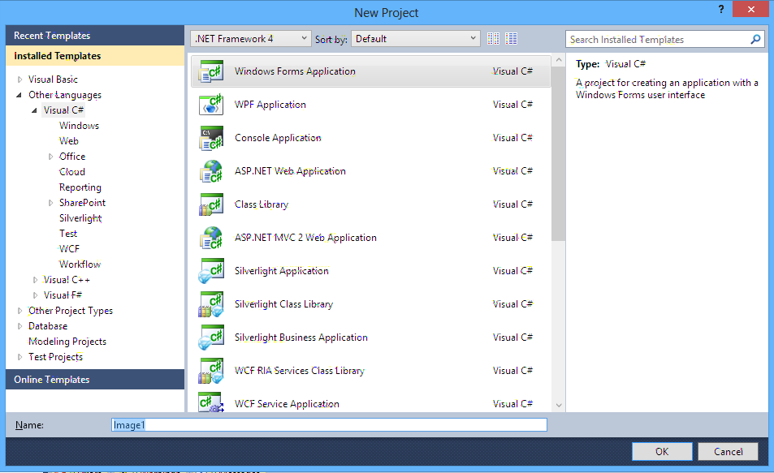
Task: Select the Silverlight tree item
Action: pyautogui.click(x=80, y=217)
